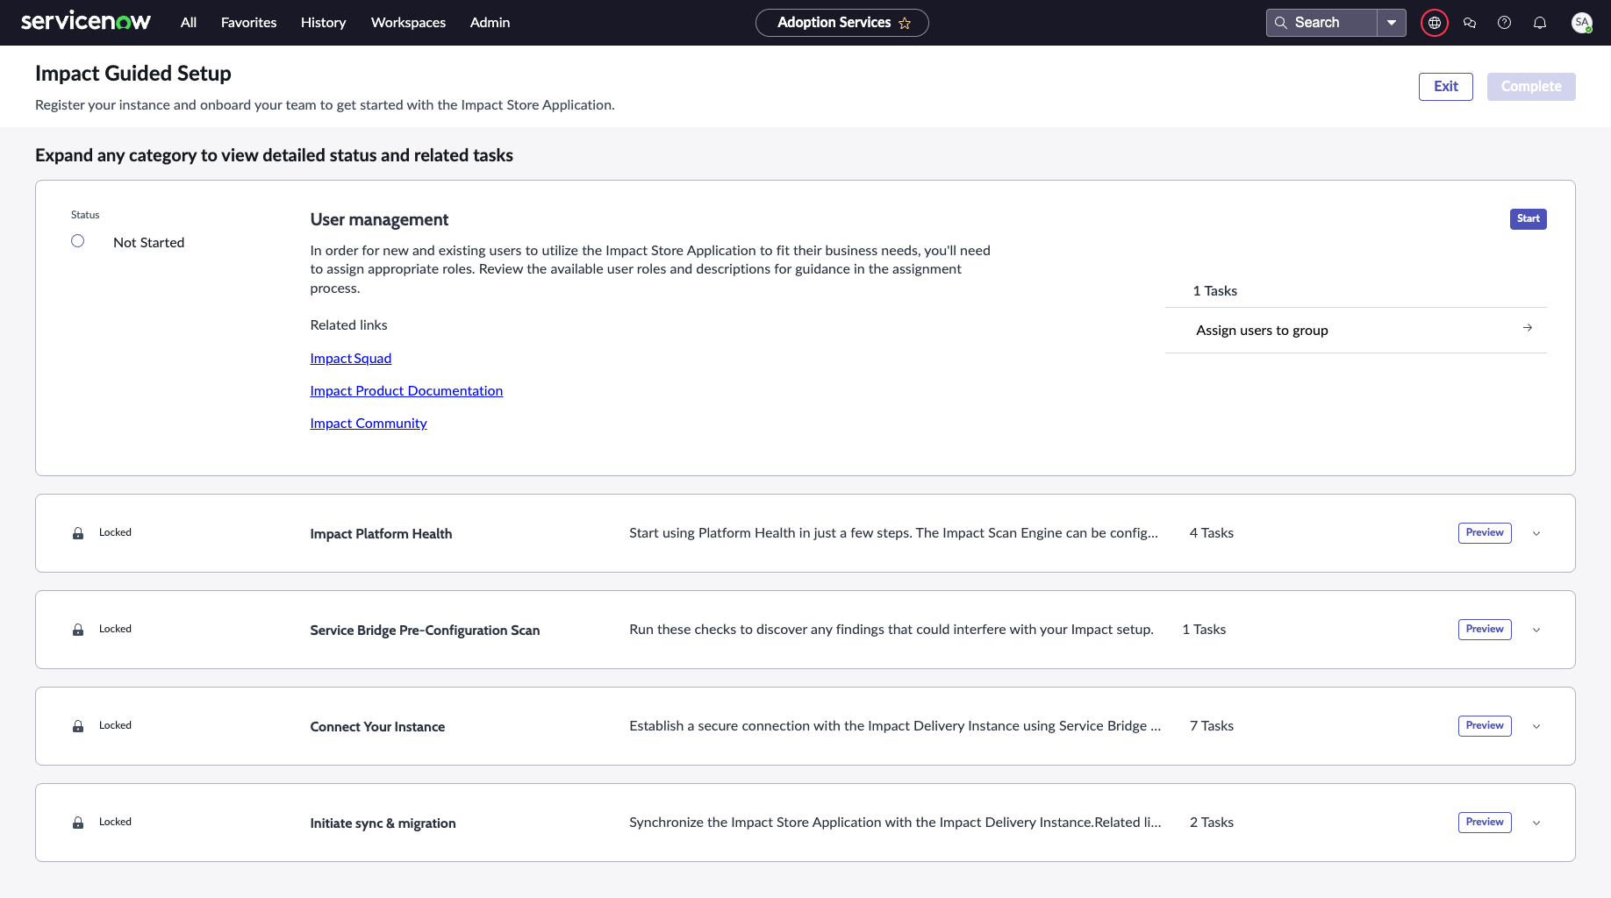Open the Workspaces menu
The image size is (1611, 898).
(x=408, y=23)
